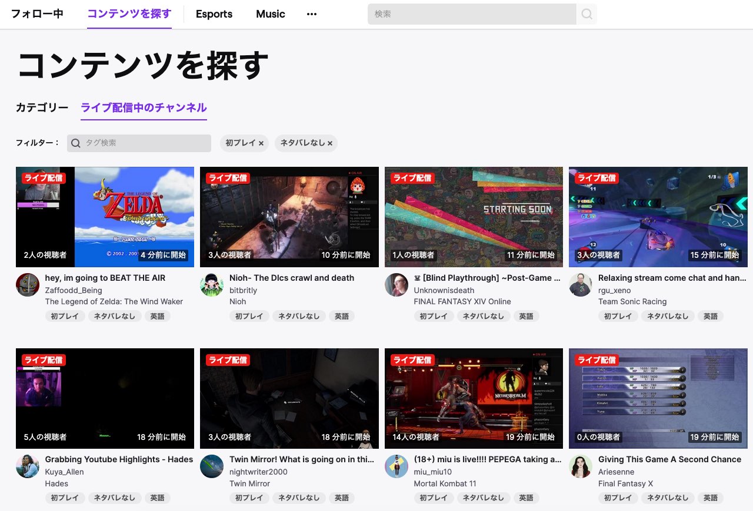Screen dimensions: 753x511
Task: Go to フォロー中 tab
Action: click(38, 14)
